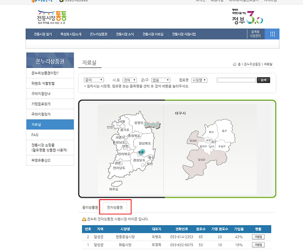Viewport: 303px width, 250px height.
Task: Open the 군/구 dropdown showing 없음
Action: point(161,80)
